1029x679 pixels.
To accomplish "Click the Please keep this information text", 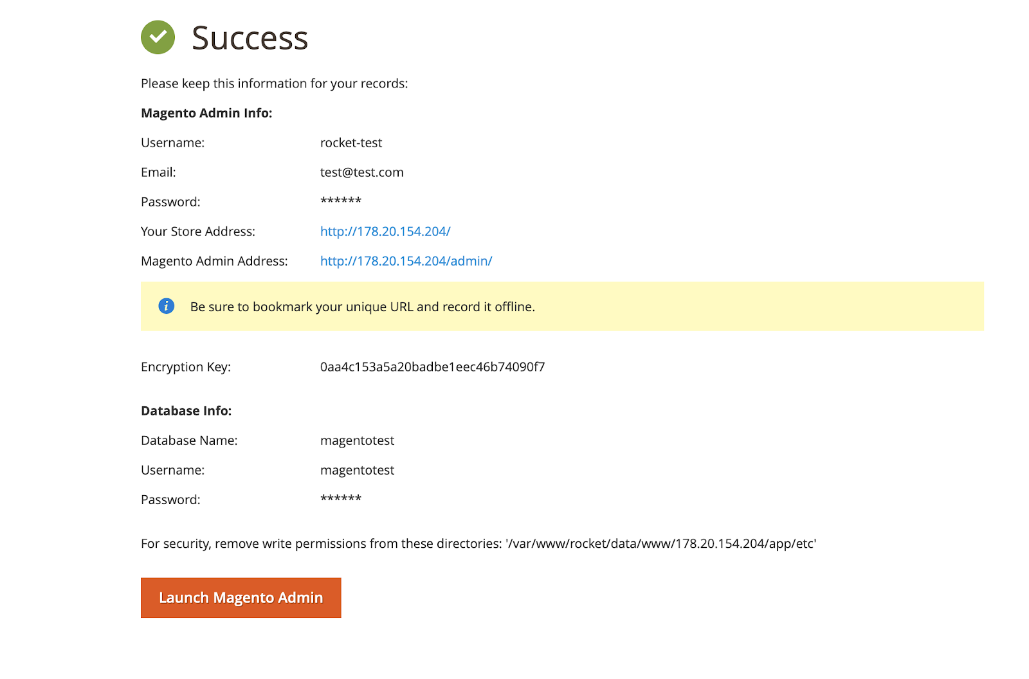I will [x=274, y=84].
